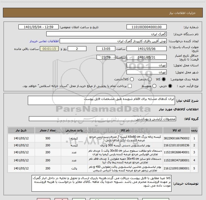206x200 pixels.
Task: Click the goods group field محصولات آرایشی و بهداشتی
Action: click(x=102, y=119)
